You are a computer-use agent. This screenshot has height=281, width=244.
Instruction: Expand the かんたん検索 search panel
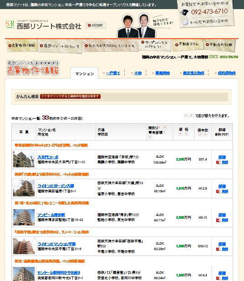pyautogui.click(x=70, y=96)
